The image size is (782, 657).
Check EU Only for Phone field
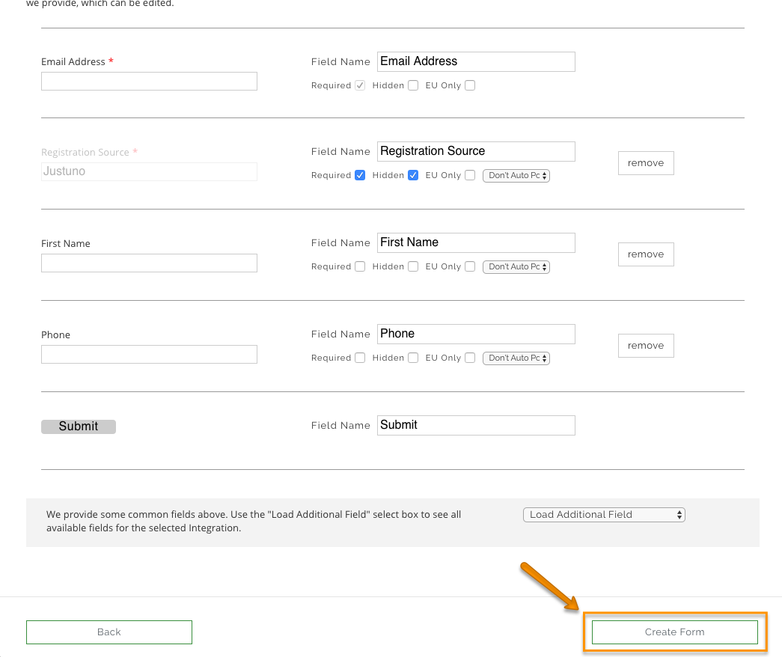click(x=470, y=358)
